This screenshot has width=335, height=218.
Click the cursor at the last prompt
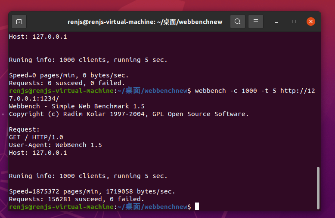(x=197, y=206)
